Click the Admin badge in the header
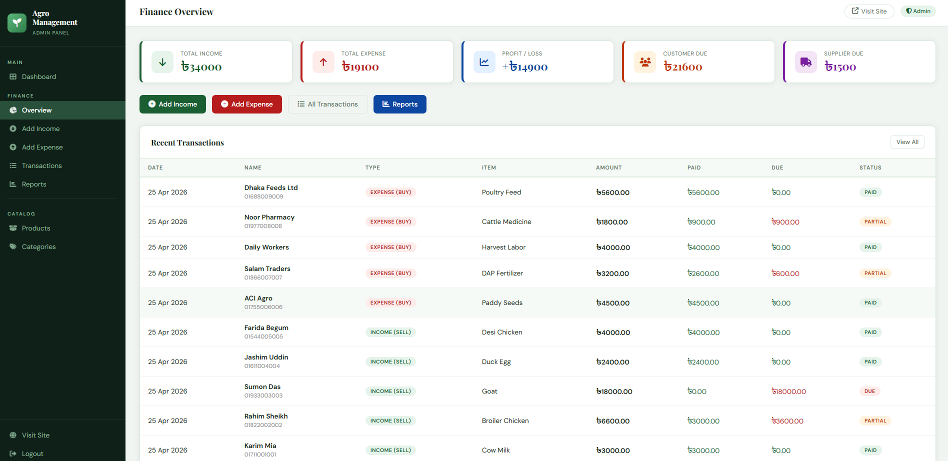Image resolution: width=948 pixels, height=461 pixels. point(918,11)
